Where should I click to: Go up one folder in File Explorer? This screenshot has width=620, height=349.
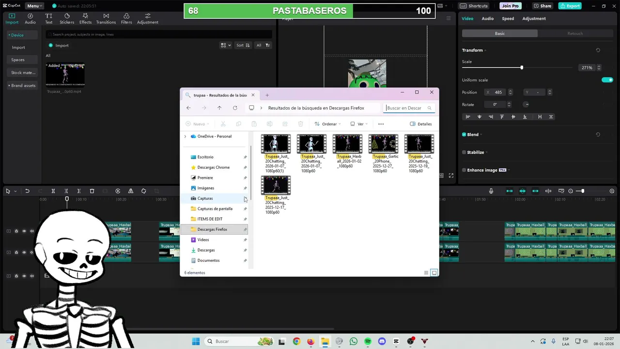219,108
